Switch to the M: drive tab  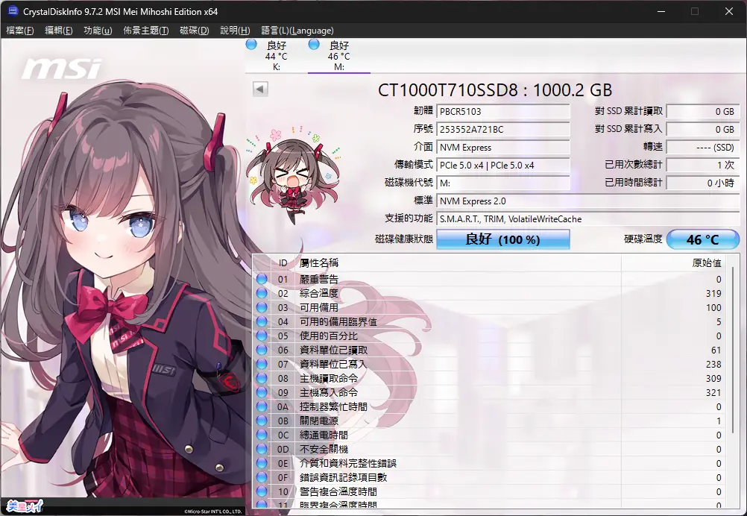pos(338,57)
